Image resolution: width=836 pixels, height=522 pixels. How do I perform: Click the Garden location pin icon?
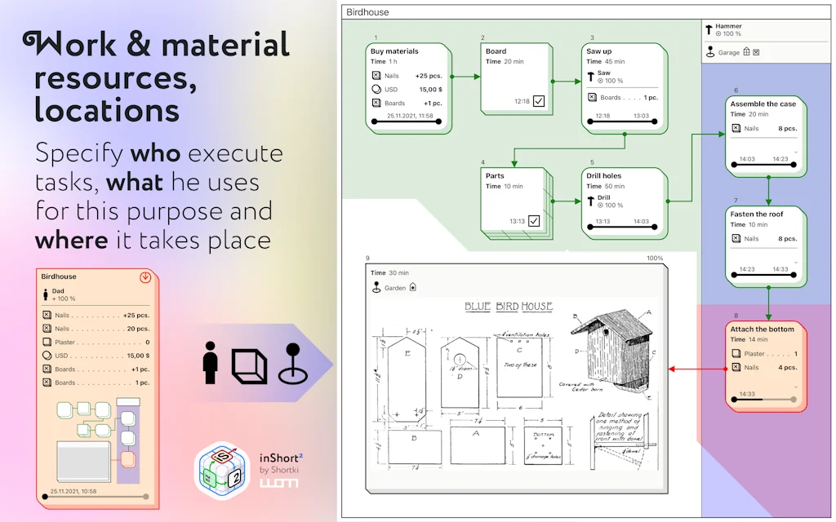[376, 287]
